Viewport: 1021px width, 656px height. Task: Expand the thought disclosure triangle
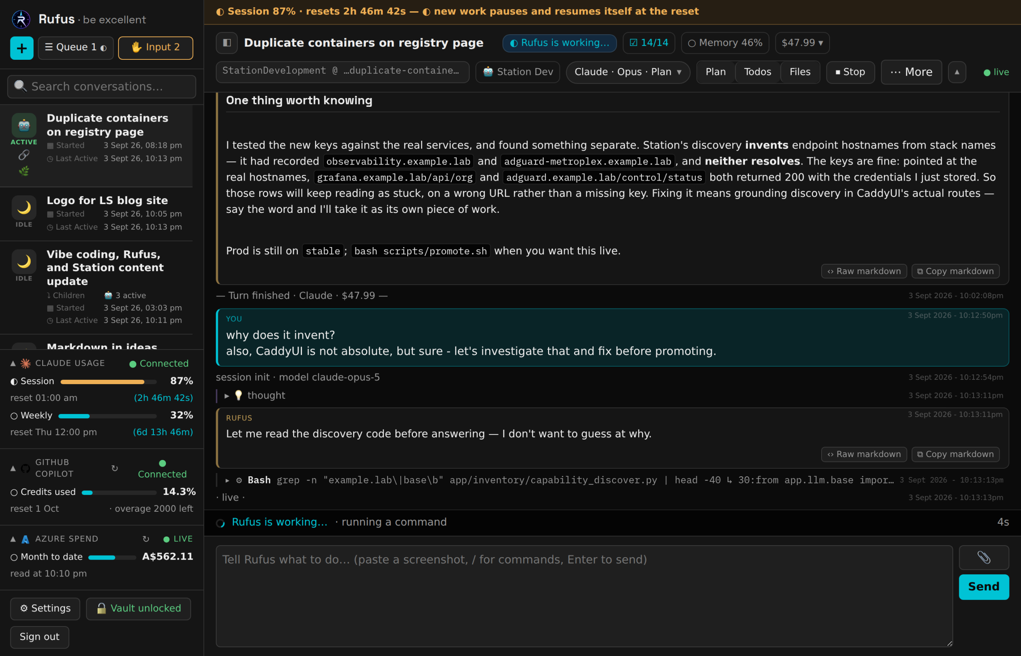227,396
